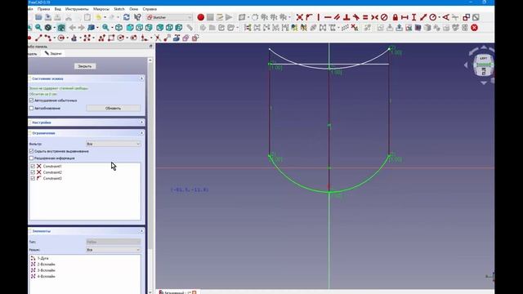Select the circle drawing tool

point(61,38)
